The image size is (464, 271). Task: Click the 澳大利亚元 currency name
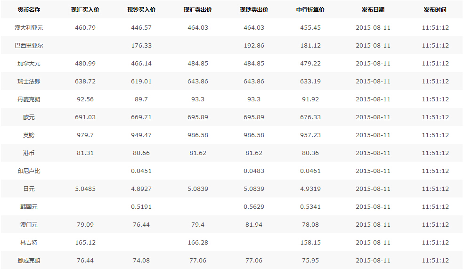(29, 28)
